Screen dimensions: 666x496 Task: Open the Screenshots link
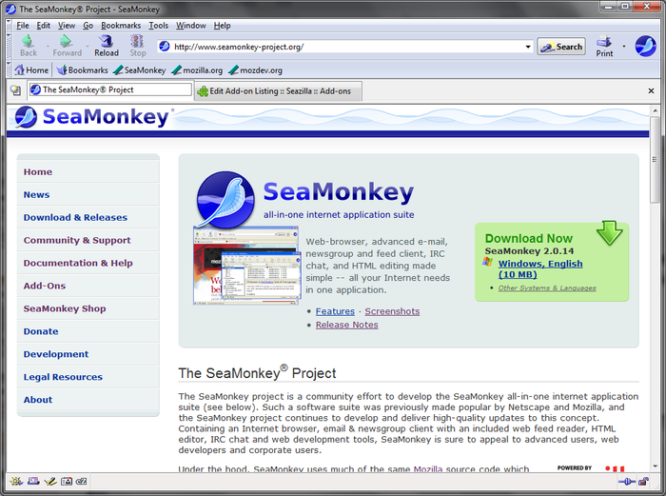pos(392,311)
